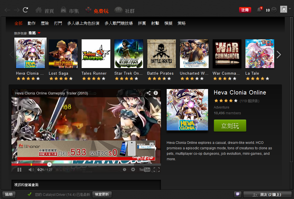Open the video on YouTube logo
Viewport: 294px width, 199px height.
[145, 170]
